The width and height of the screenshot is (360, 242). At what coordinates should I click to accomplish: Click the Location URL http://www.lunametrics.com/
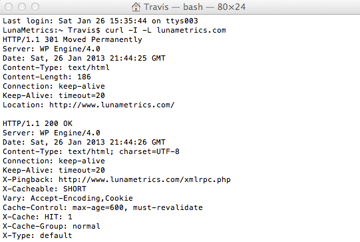coord(112,105)
